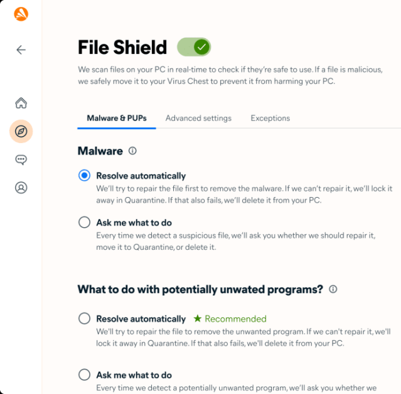401x394 pixels.
Task: Click the Malware section heading
Action: click(100, 151)
